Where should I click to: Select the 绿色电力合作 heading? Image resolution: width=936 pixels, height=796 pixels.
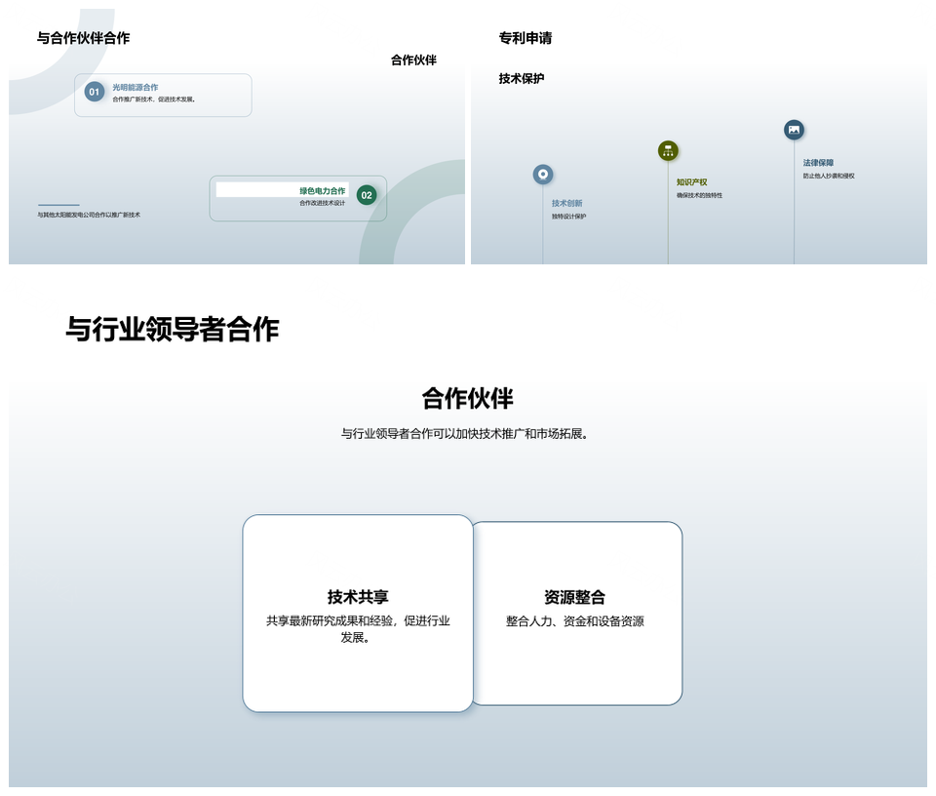pos(322,190)
